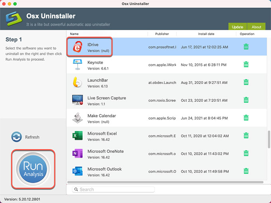Open the Update tab
Viewport: 271px width, 203px height.
point(238,27)
